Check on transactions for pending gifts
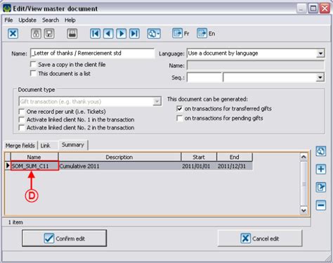Screen dimensions: 333x263 tap(179, 118)
